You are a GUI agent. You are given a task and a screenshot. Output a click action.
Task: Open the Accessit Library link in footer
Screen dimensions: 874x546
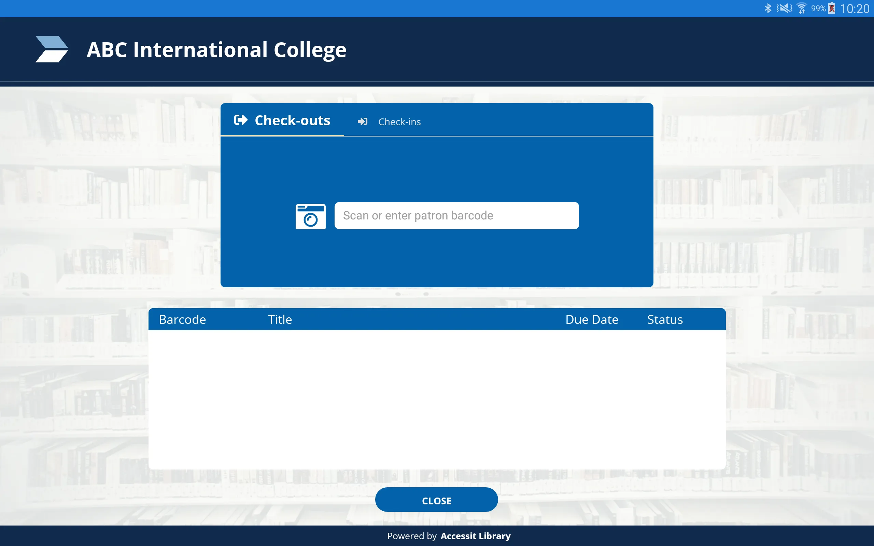475,536
